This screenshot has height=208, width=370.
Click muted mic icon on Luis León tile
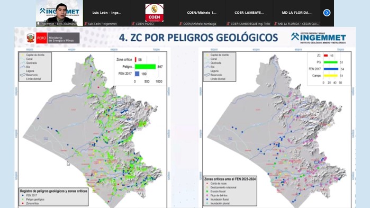click(x=86, y=24)
